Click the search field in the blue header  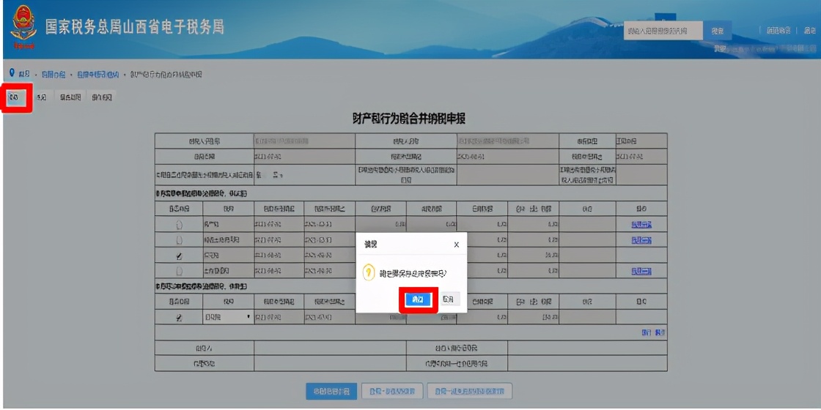[663, 31]
